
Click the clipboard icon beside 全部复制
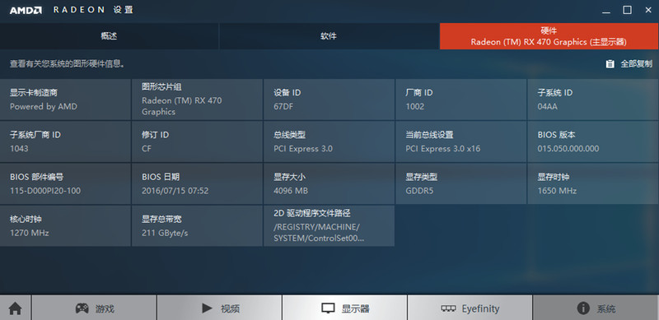coord(610,64)
